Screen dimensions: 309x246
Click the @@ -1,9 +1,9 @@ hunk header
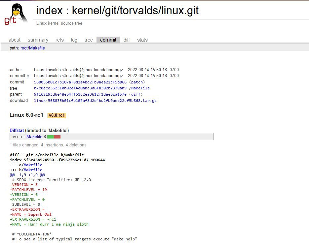click(x=27, y=175)
